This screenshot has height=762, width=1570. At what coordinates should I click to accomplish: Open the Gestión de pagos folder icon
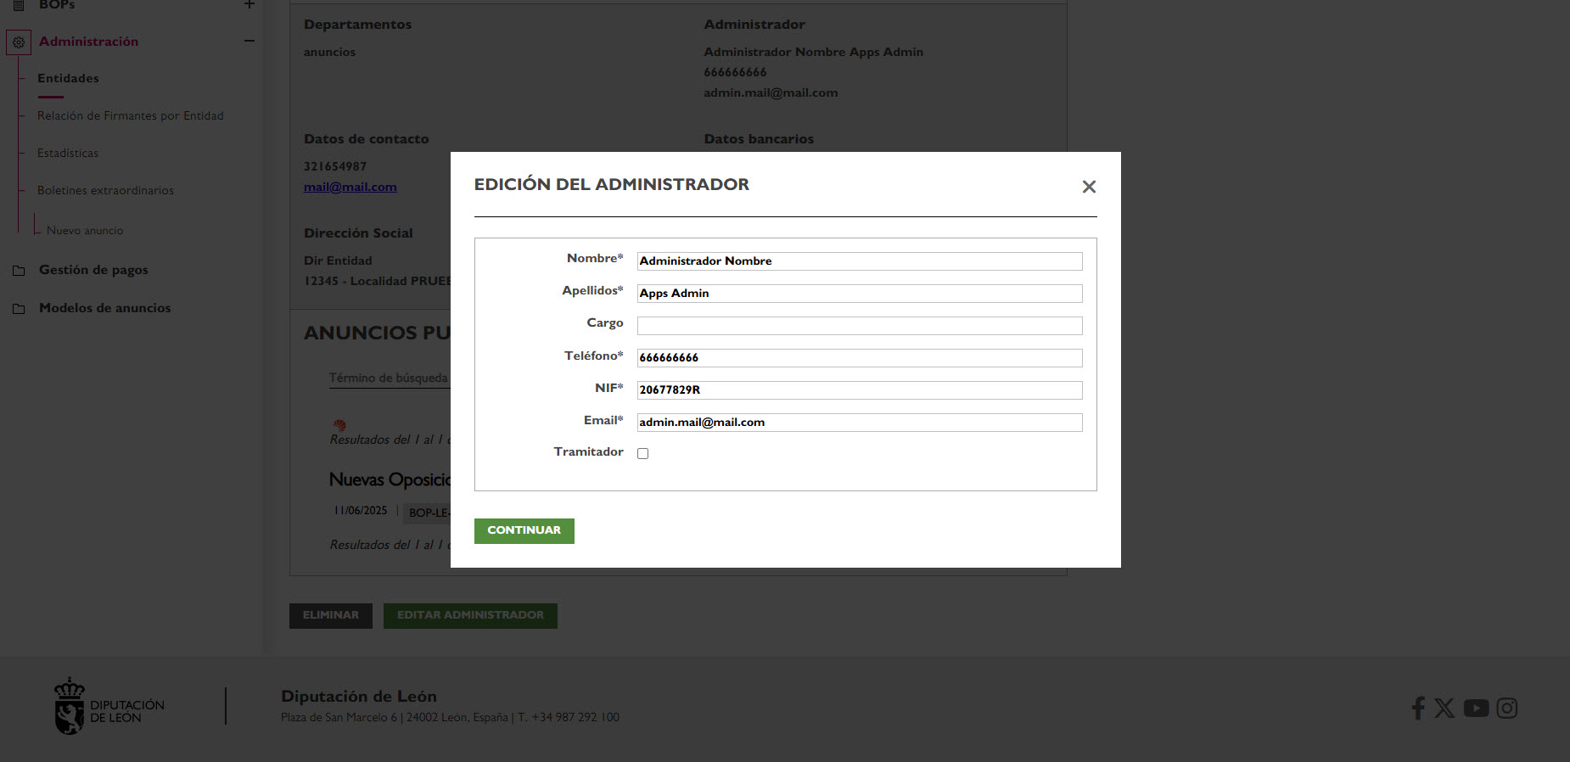tap(19, 271)
